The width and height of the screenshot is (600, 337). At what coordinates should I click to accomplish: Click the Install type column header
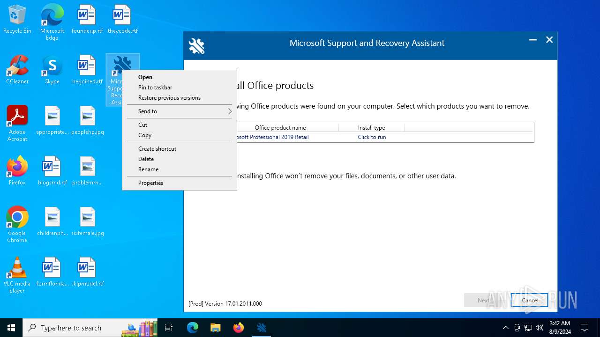371,127
